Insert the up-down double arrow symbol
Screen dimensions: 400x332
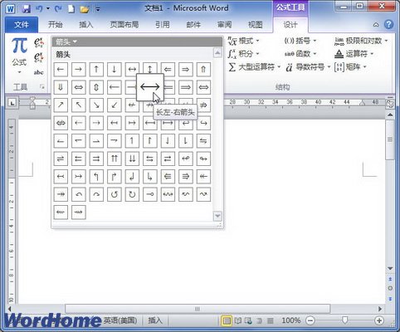click(x=96, y=87)
